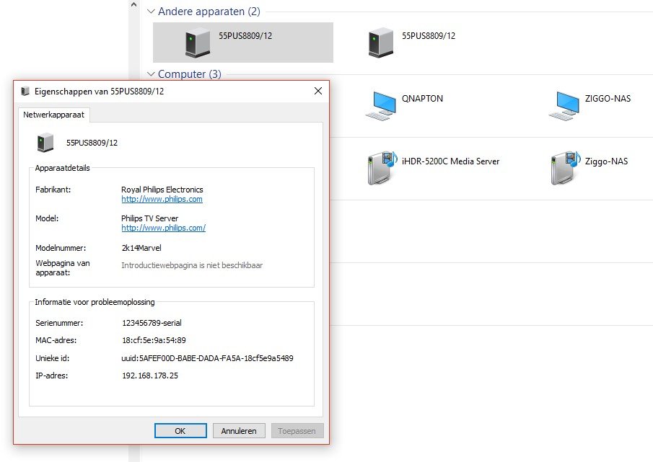Click the Royal Philips Electronics text

162,190
